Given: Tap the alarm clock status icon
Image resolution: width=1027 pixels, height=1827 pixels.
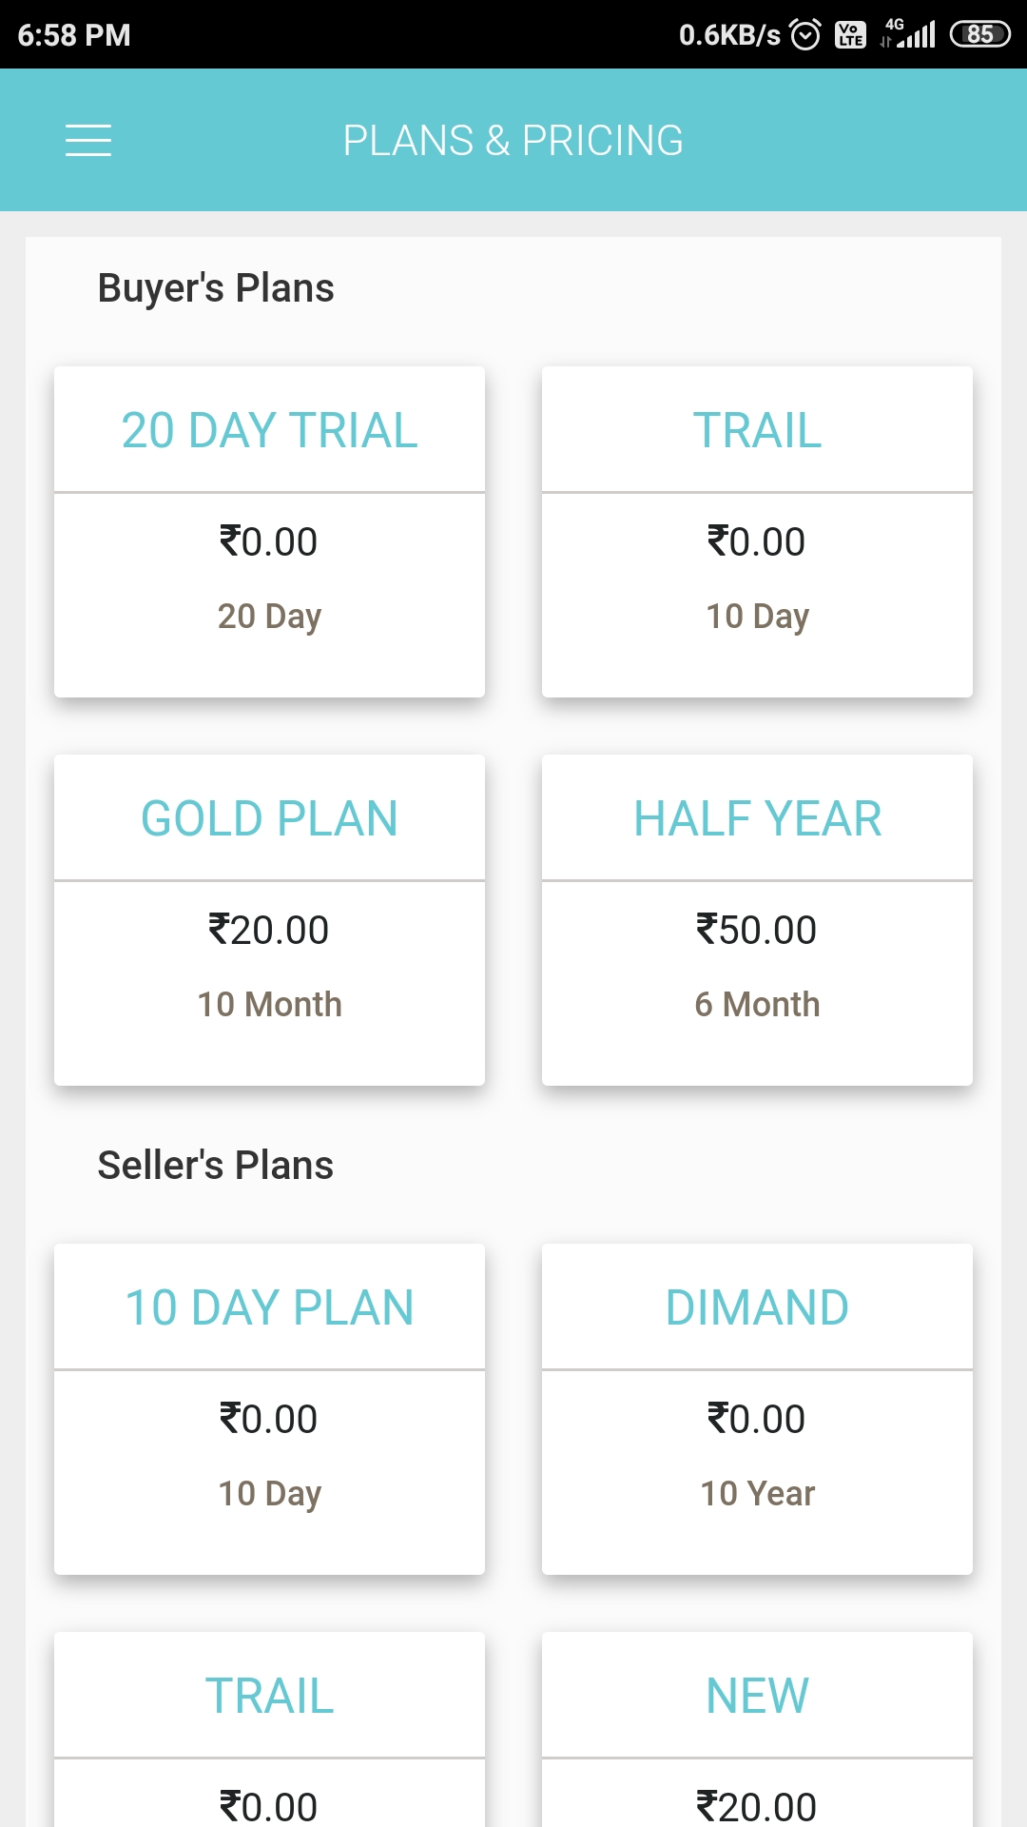Looking at the screenshot, I should (805, 35).
